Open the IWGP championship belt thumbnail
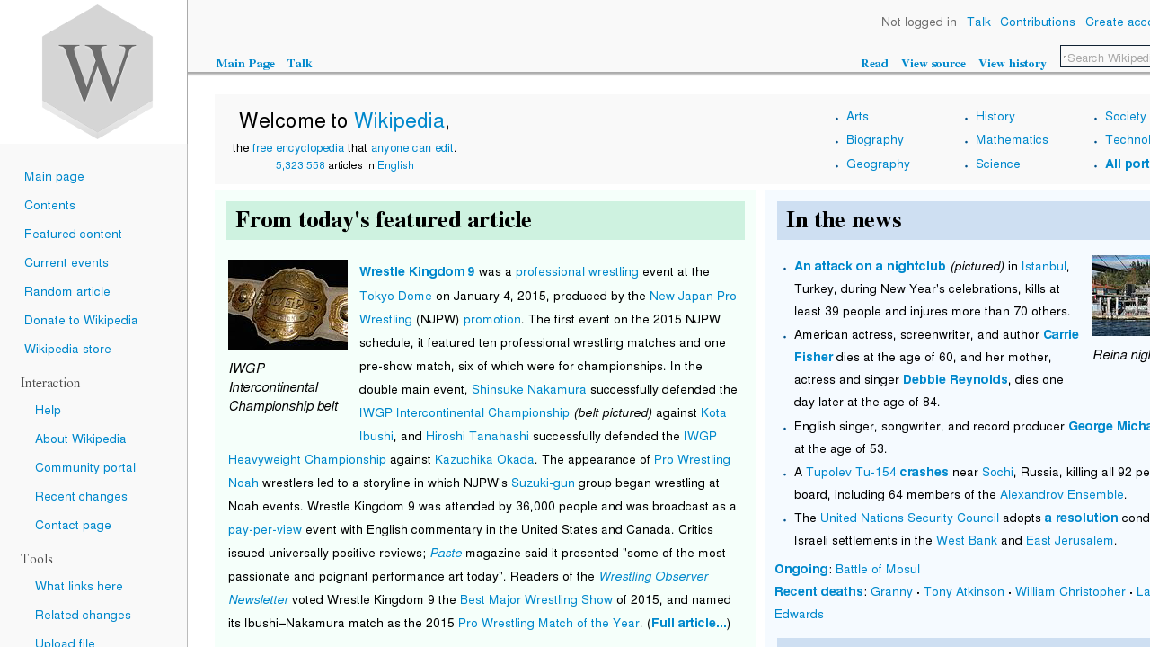Viewport: 1150px width, 647px height. [287, 305]
